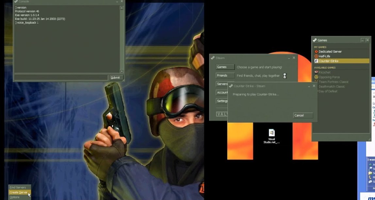Click 'Choose a game and start playing!' text
This screenshot has width=375, height=200.
[x=259, y=67]
